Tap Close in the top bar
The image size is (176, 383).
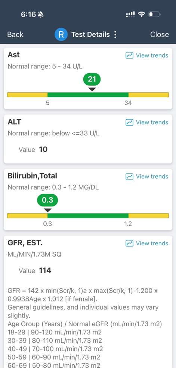(160, 34)
